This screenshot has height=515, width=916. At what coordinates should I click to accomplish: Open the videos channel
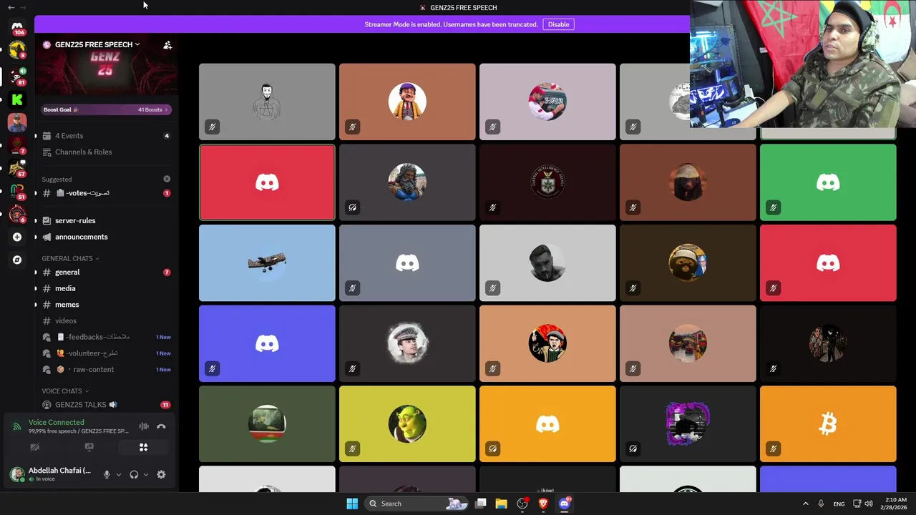coord(106,320)
